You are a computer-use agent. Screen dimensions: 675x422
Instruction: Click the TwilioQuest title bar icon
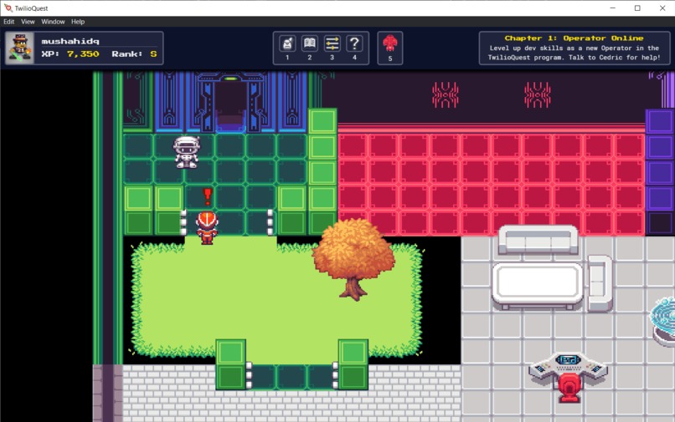(8, 8)
